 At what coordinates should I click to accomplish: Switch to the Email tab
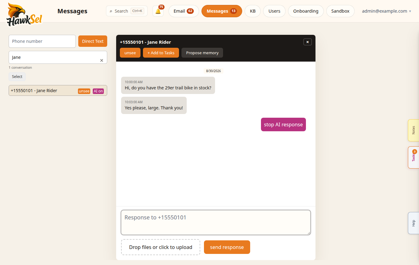coord(184,11)
